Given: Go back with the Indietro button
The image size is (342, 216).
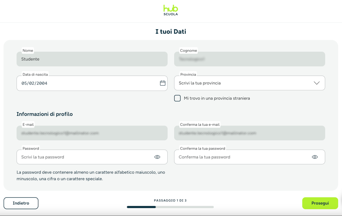Looking at the screenshot, I should 21,203.
